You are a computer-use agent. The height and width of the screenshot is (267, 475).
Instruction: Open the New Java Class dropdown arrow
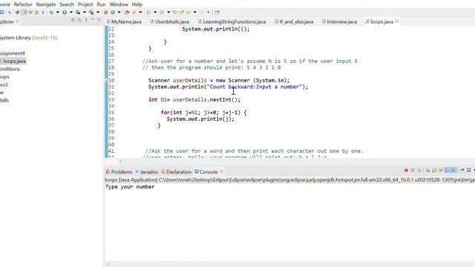pos(119,13)
